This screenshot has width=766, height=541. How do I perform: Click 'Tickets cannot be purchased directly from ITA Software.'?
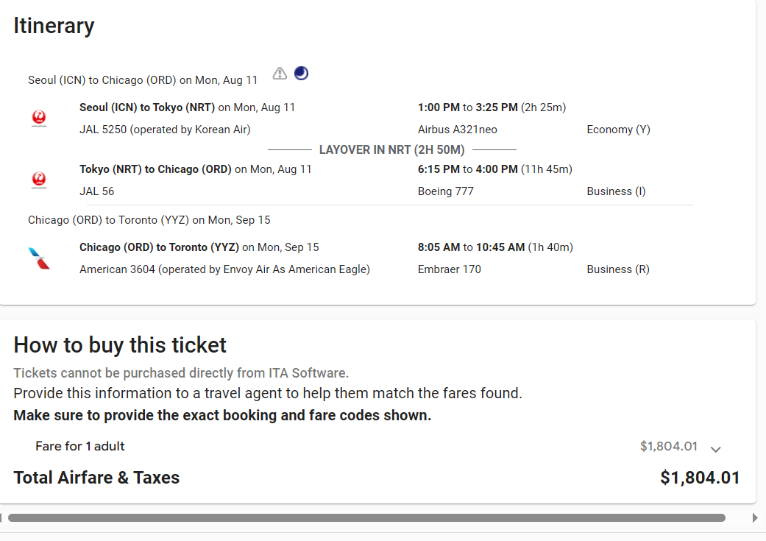(181, 373)
